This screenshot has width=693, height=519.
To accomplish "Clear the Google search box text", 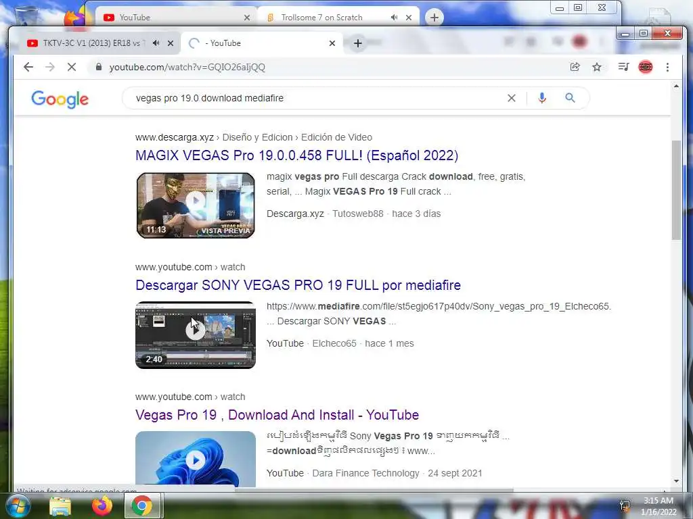I will 512,98.
